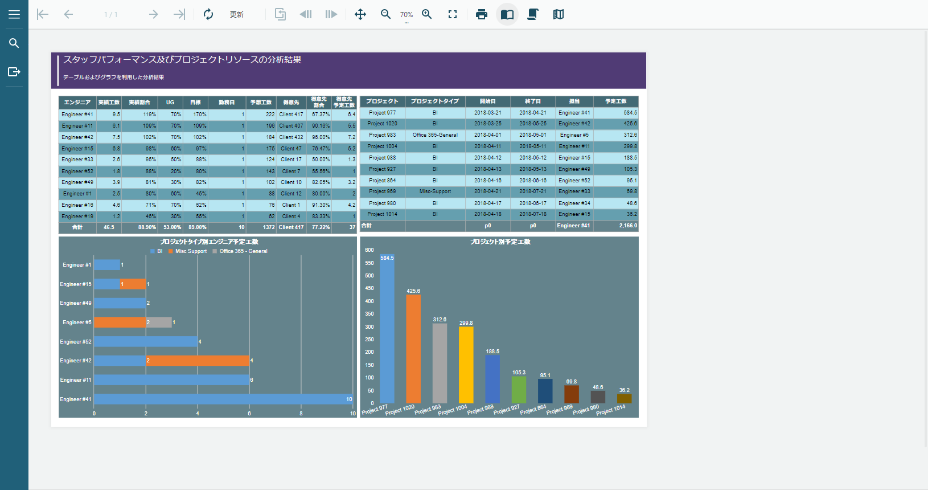Click the 88.90% total cell
This screenshot has width=928, height=490.
pos(139,227)
